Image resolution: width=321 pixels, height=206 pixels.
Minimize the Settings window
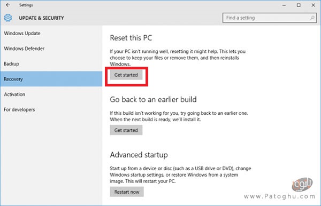[x=284, y=5]
